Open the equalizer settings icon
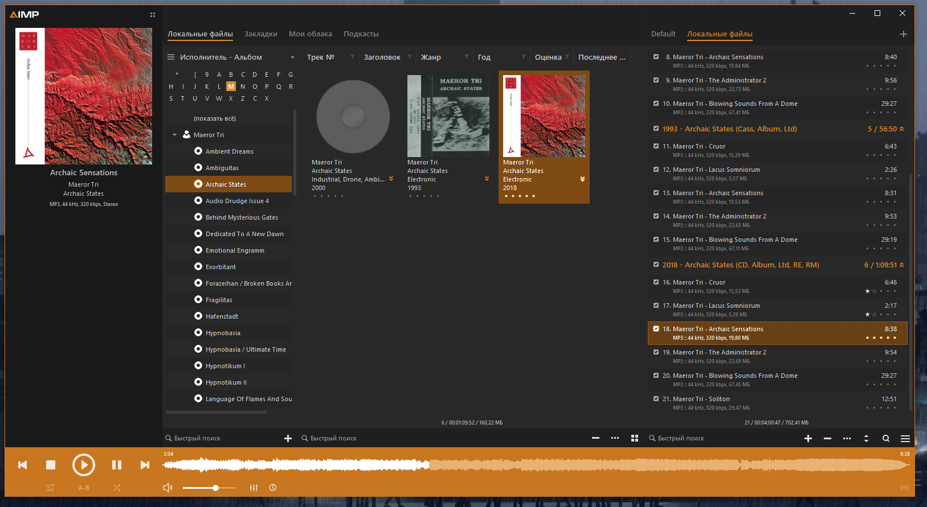This screenshot has width=927, height=507. [254, 488]
